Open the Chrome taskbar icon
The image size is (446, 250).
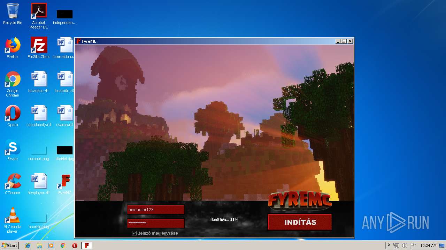tap(63, 245)
